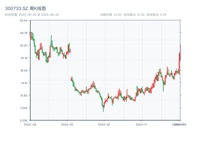The width and height of the screenshot is (200, 150).
Task: Click the 10.83 y-axis price label
Action: pyautogui.click(x=24, y=95)
